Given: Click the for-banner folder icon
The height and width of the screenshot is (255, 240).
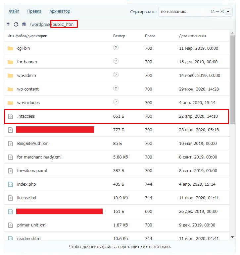Looking at the screenshot, I should click(x=10, y=62).
